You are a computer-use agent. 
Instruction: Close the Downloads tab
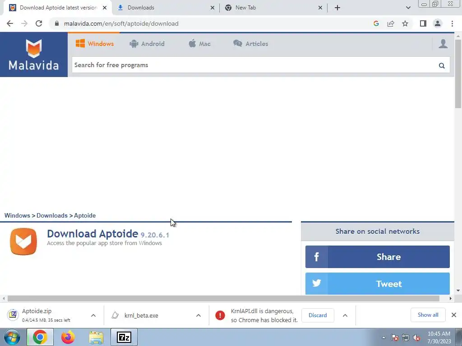(x=213, y=8)
